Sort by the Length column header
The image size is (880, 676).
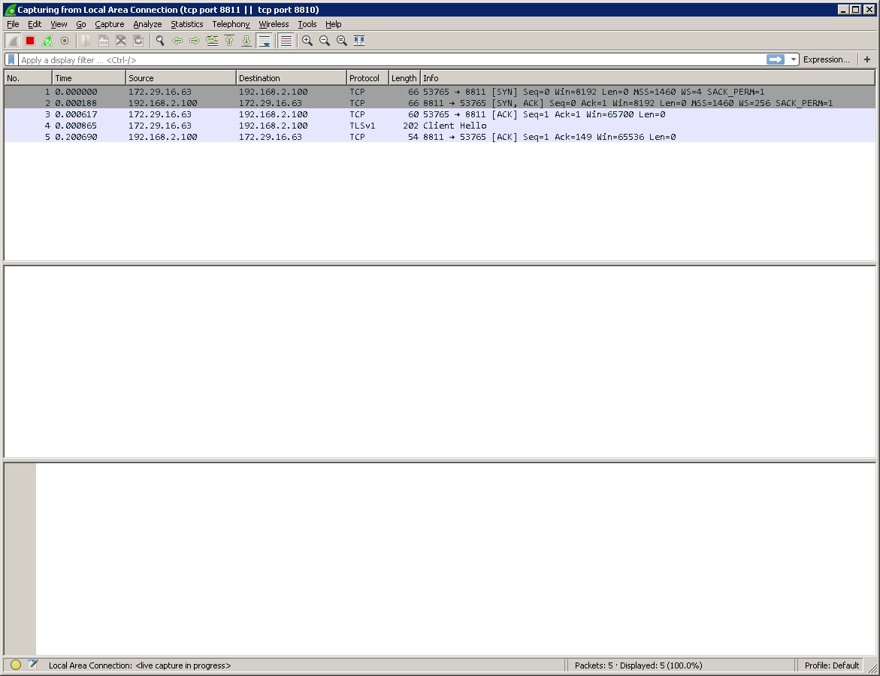click(404, 78)
